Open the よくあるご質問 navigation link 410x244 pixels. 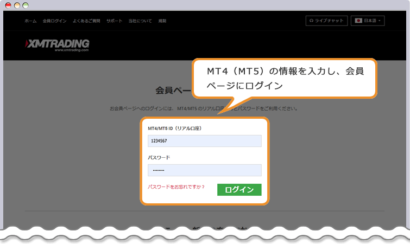[x=86, y=21]
